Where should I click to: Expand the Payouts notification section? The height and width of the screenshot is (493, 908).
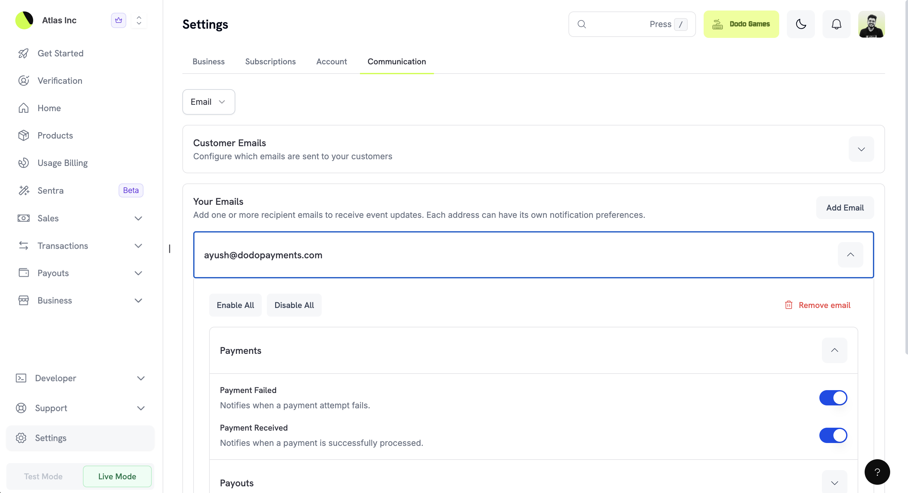[834, 482]
